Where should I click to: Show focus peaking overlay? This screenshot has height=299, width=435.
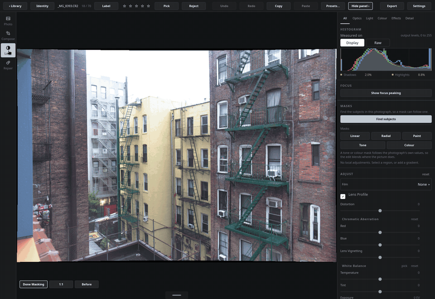[386, 93]
